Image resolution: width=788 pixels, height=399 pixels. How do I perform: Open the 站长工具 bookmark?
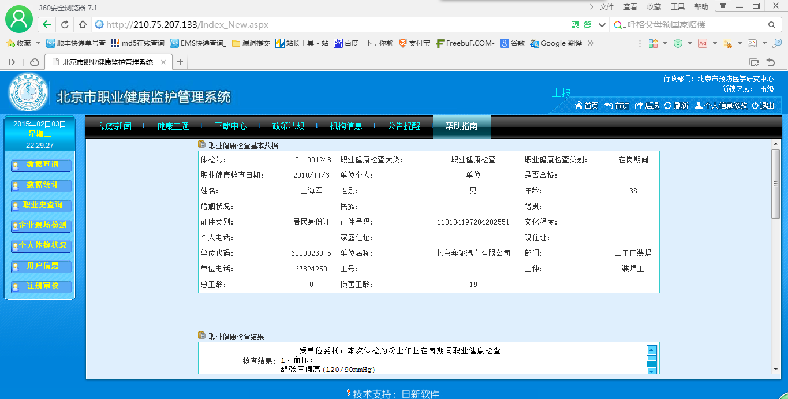point(302,43)
